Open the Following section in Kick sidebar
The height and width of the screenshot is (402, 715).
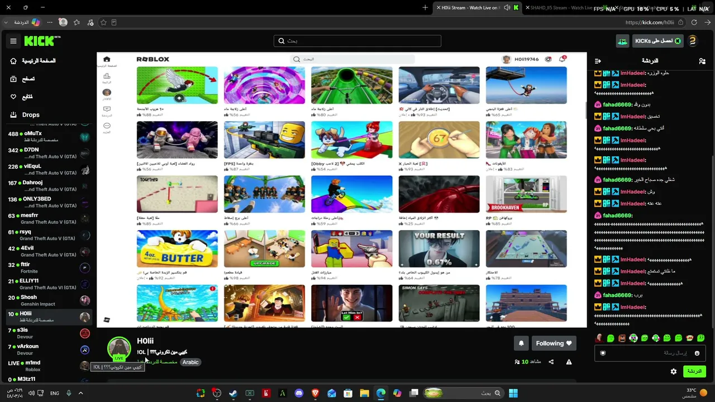(22, 97)
